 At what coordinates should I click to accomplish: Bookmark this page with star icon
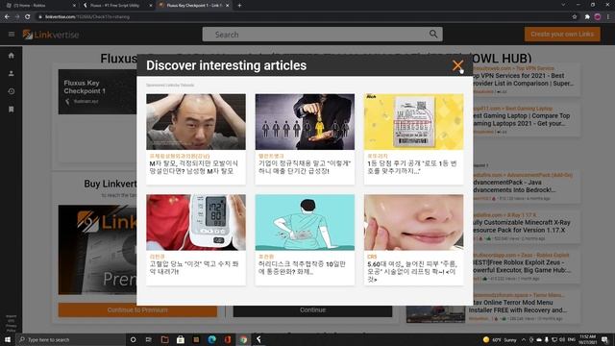pyautogui.click(x=575, y=17)
